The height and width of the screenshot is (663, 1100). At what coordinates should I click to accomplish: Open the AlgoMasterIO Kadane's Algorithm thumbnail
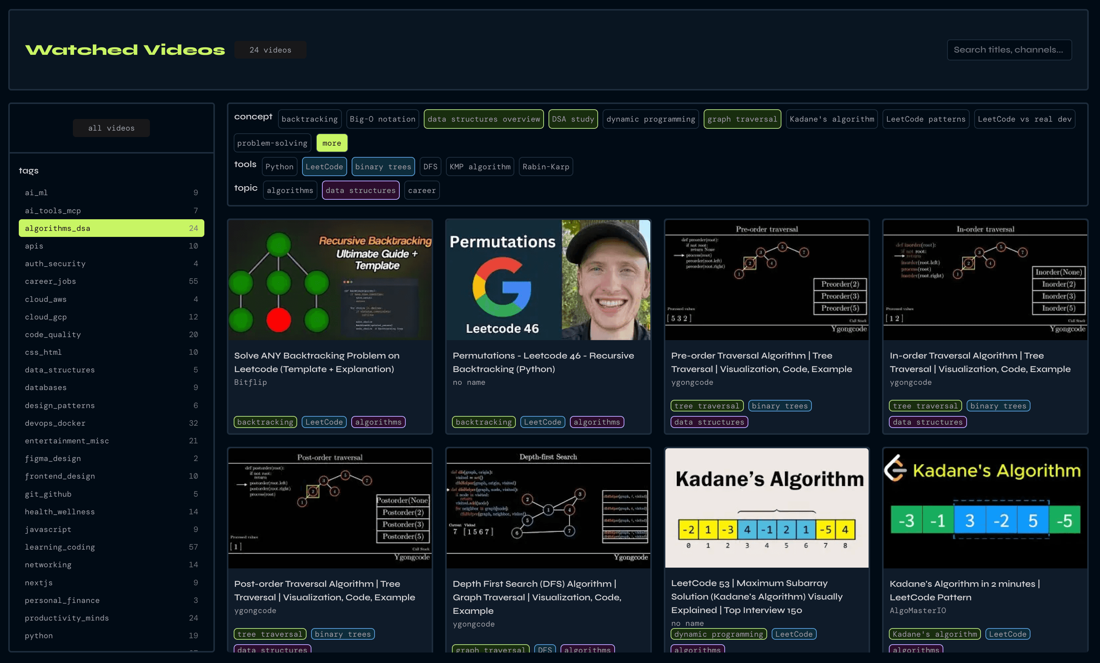pos(985,508)
